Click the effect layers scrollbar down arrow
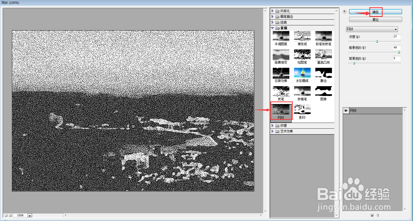This screenshot has height=221, width=413. 405,209
